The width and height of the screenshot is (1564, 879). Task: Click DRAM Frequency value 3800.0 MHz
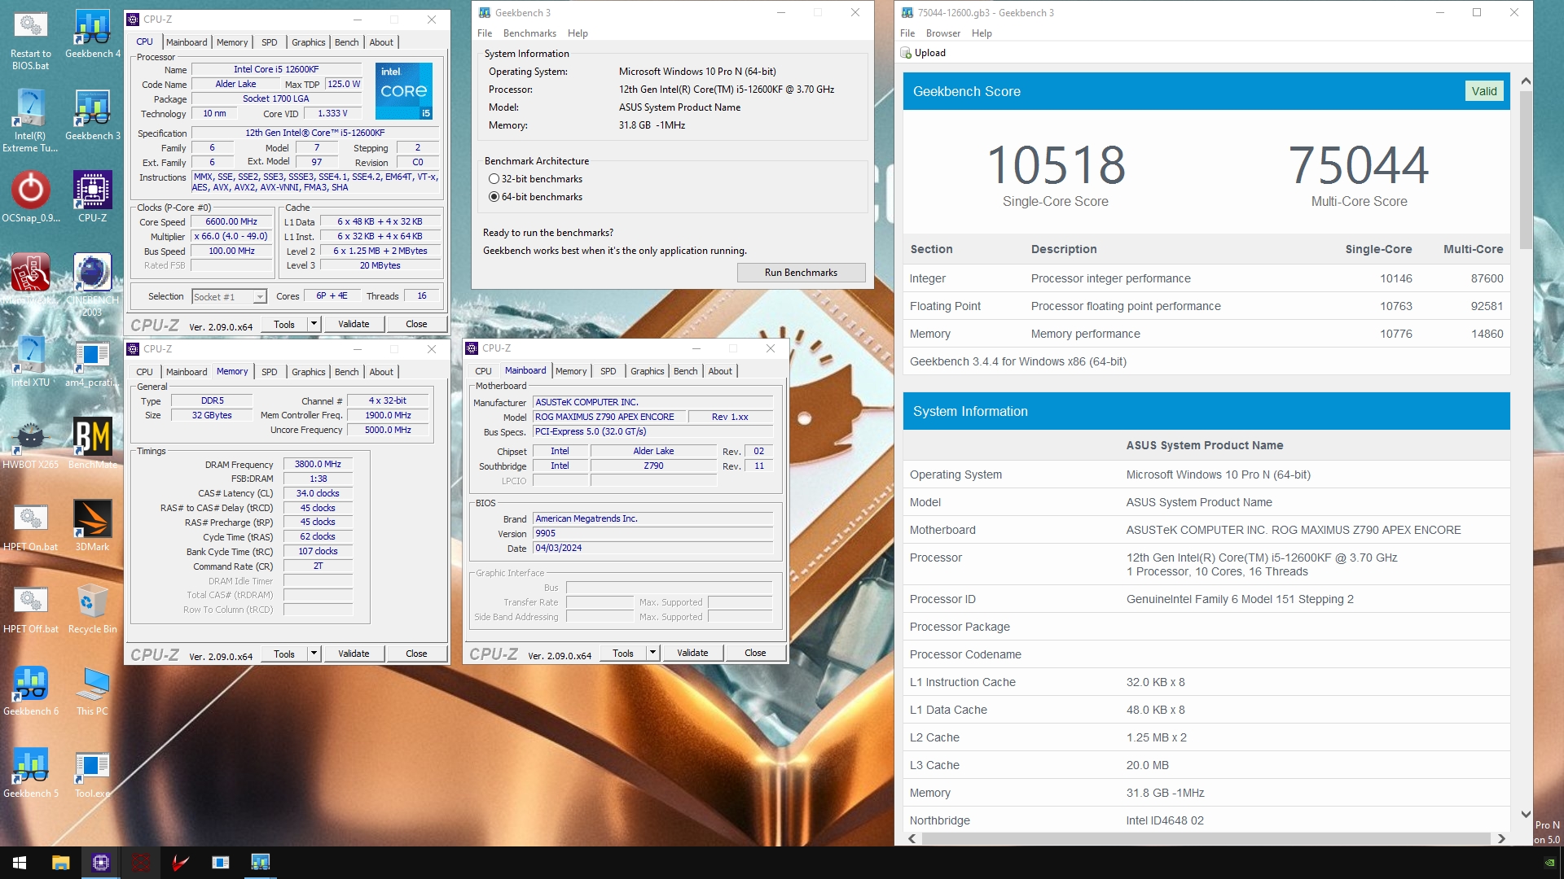pos(318,464)
